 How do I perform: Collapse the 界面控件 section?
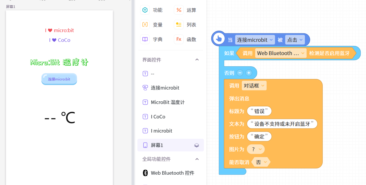(x=197, y=60)
